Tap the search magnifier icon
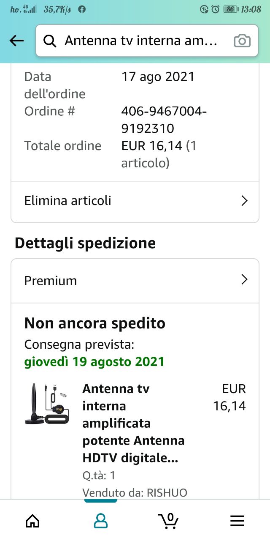This screenshot has height=541, width=270. 50,41
